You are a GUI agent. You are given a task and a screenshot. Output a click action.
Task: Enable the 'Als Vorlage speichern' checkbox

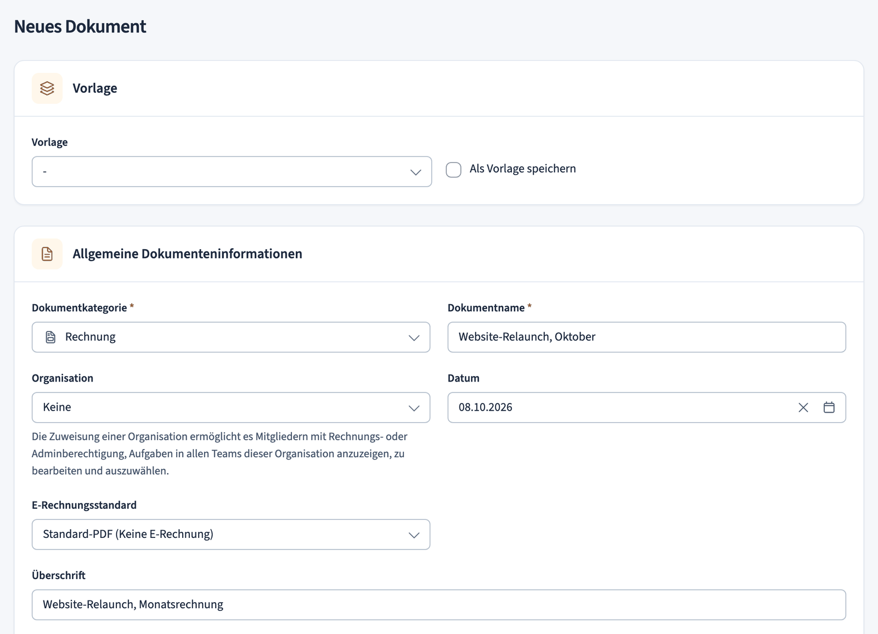click(x=454, y=170)
